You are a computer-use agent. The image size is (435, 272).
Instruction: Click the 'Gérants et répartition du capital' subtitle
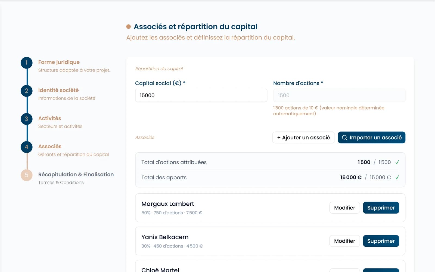(73, 154)
